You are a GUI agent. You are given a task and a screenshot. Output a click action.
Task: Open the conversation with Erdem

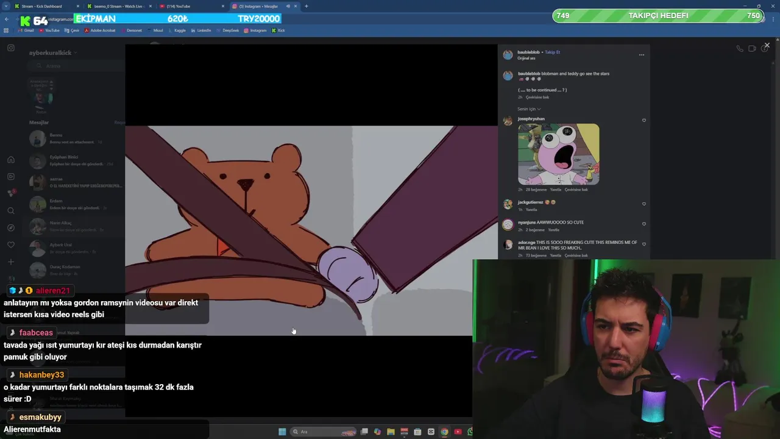(76, 205)
